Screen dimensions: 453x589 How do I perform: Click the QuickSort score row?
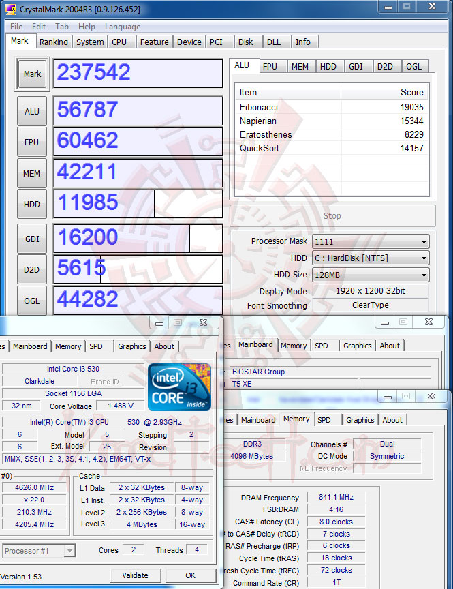(331, 148)
